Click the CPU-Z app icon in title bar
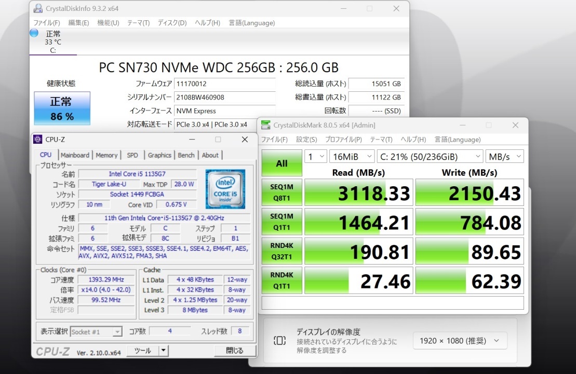 [x=37, y=140]
